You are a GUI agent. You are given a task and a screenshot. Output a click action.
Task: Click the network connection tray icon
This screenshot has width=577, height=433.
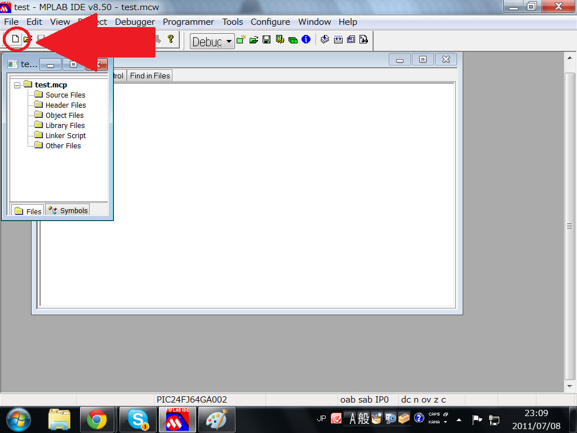494,419
